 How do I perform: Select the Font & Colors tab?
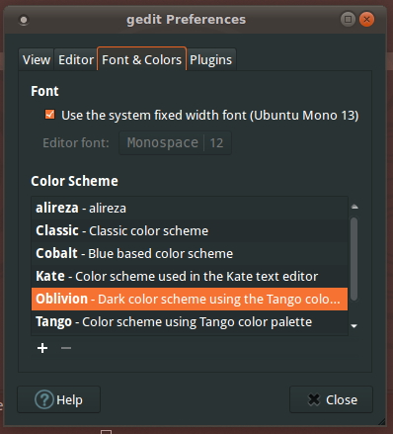click(x=142, y=59)
